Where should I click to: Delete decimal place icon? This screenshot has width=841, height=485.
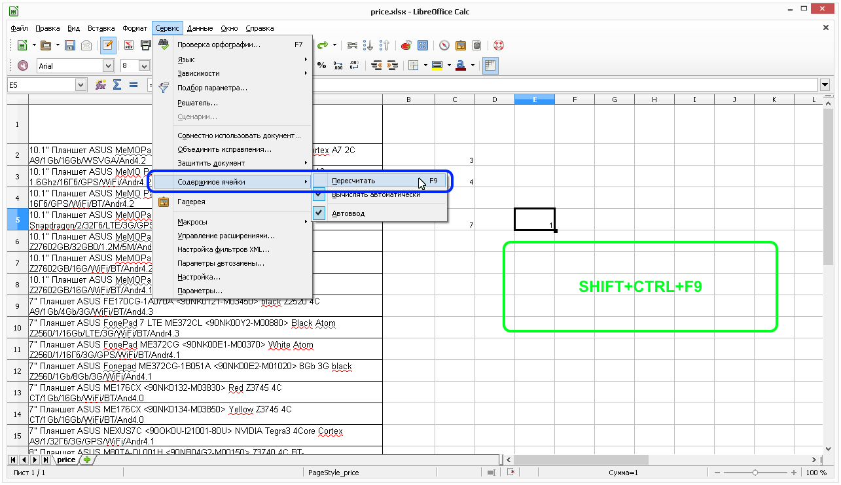tap(354, 65)
